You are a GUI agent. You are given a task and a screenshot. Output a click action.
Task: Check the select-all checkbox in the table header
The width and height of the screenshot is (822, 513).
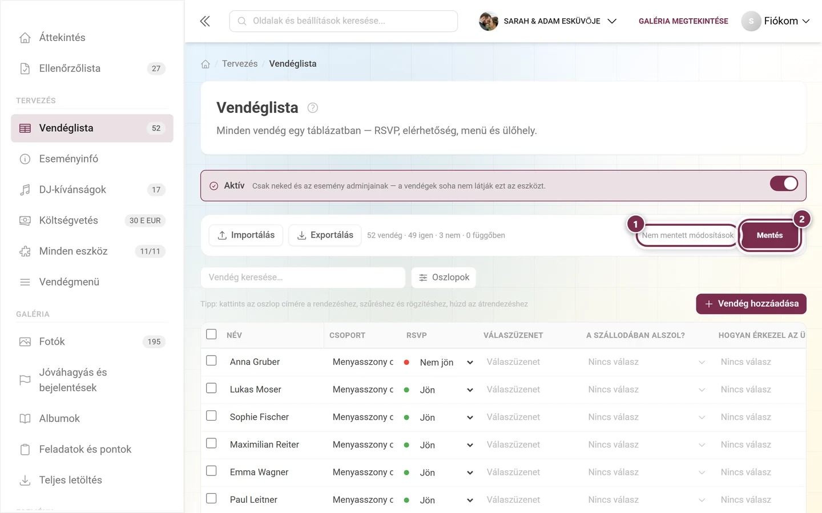[x=211, y=334]
